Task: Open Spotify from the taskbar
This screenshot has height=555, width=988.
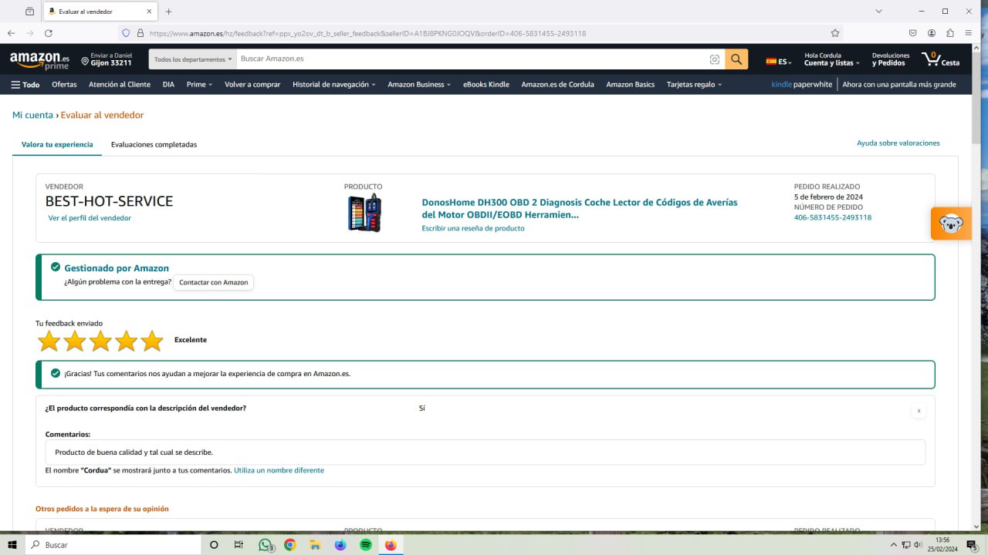Action: coord(366,545)
